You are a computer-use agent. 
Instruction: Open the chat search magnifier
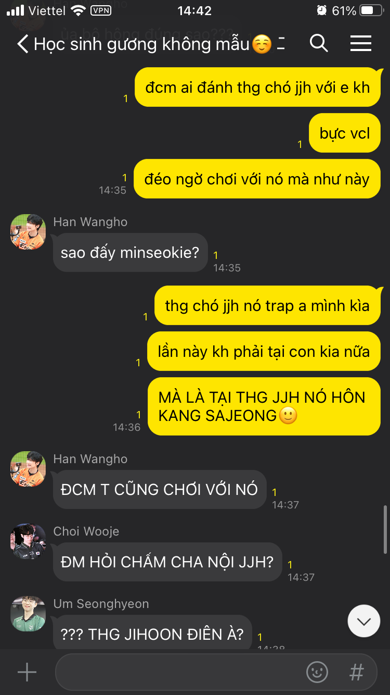click(319, 43)
